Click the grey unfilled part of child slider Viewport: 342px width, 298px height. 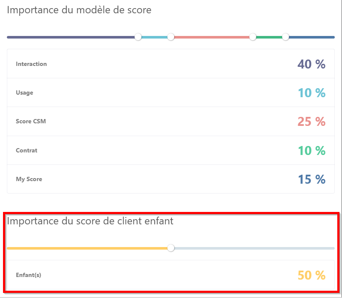click(x=253, y=248)
